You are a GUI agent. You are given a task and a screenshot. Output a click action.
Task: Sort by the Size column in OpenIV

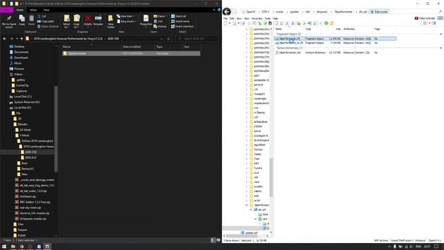tap(339, 29)
